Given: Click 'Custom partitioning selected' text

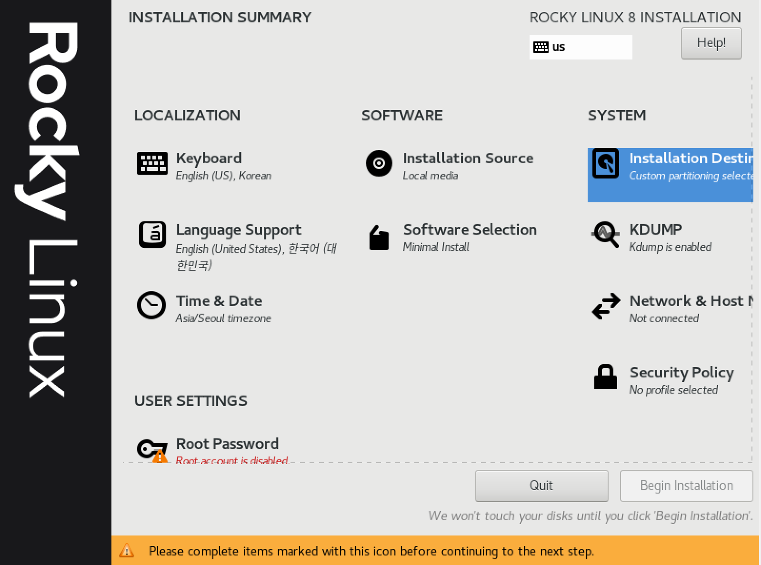Looking at the screenshot, I should [691, 176].
